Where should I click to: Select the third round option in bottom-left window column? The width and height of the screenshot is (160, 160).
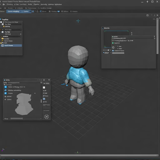44,96
